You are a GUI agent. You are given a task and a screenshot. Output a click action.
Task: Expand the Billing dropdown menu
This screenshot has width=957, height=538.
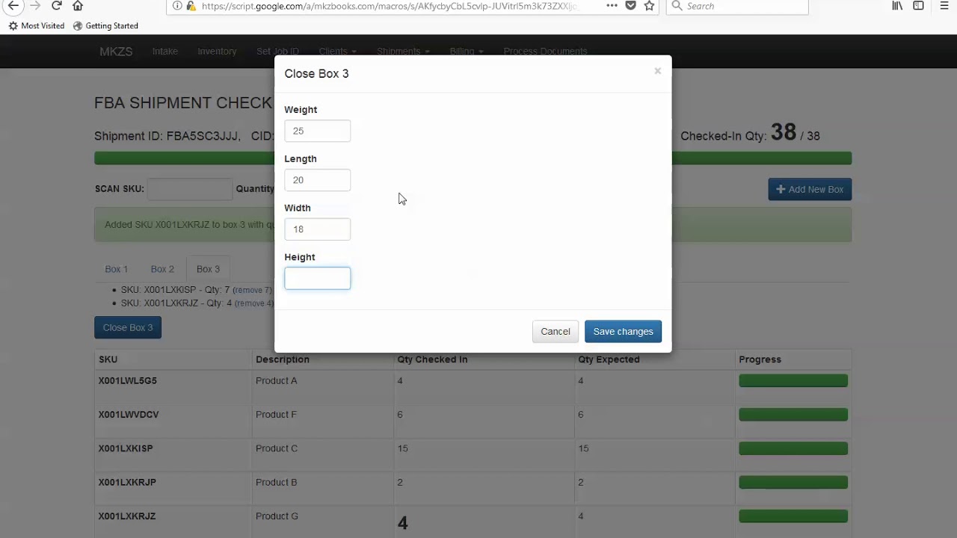tap(467, 52)
